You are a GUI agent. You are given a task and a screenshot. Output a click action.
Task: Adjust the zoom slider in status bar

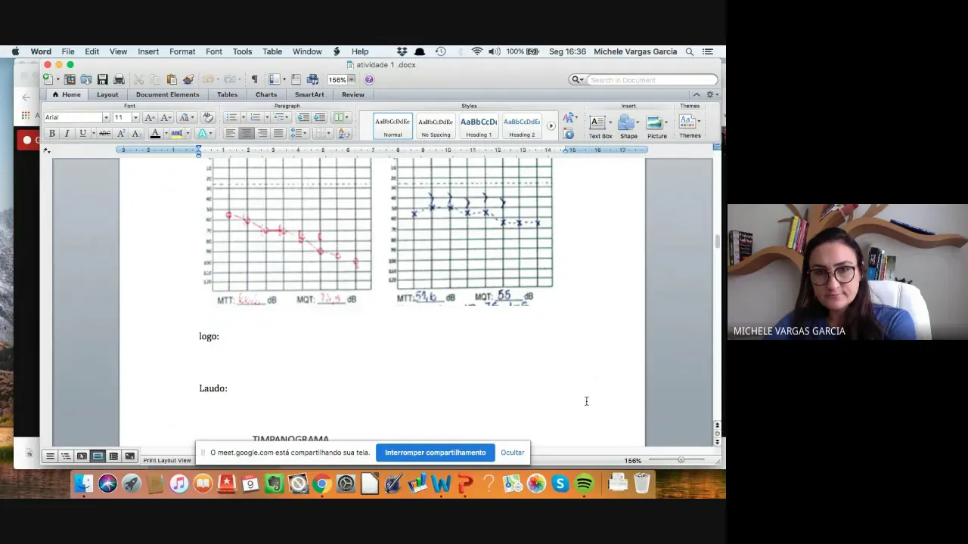681,460
